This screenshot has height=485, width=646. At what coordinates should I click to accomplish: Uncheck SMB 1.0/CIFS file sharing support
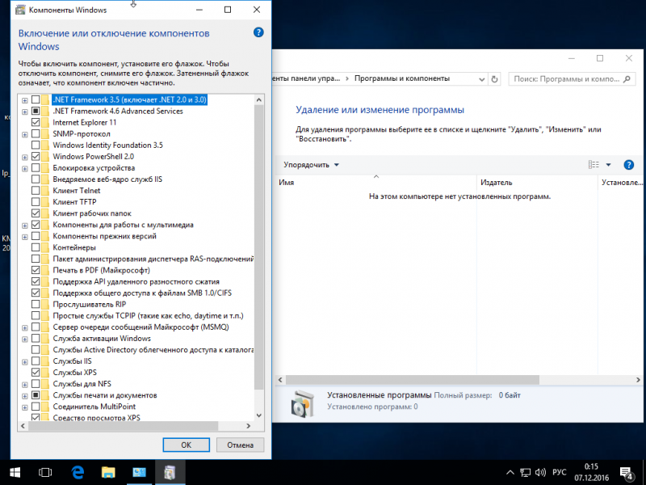tap(36, 293)
